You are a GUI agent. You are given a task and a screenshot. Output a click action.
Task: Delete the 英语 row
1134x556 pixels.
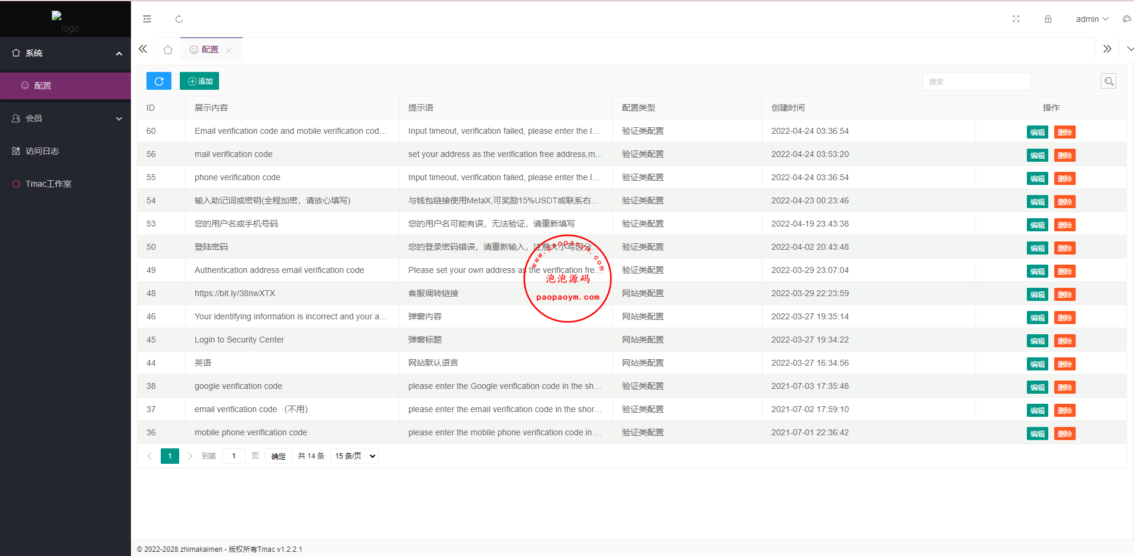pos(1065,364)
